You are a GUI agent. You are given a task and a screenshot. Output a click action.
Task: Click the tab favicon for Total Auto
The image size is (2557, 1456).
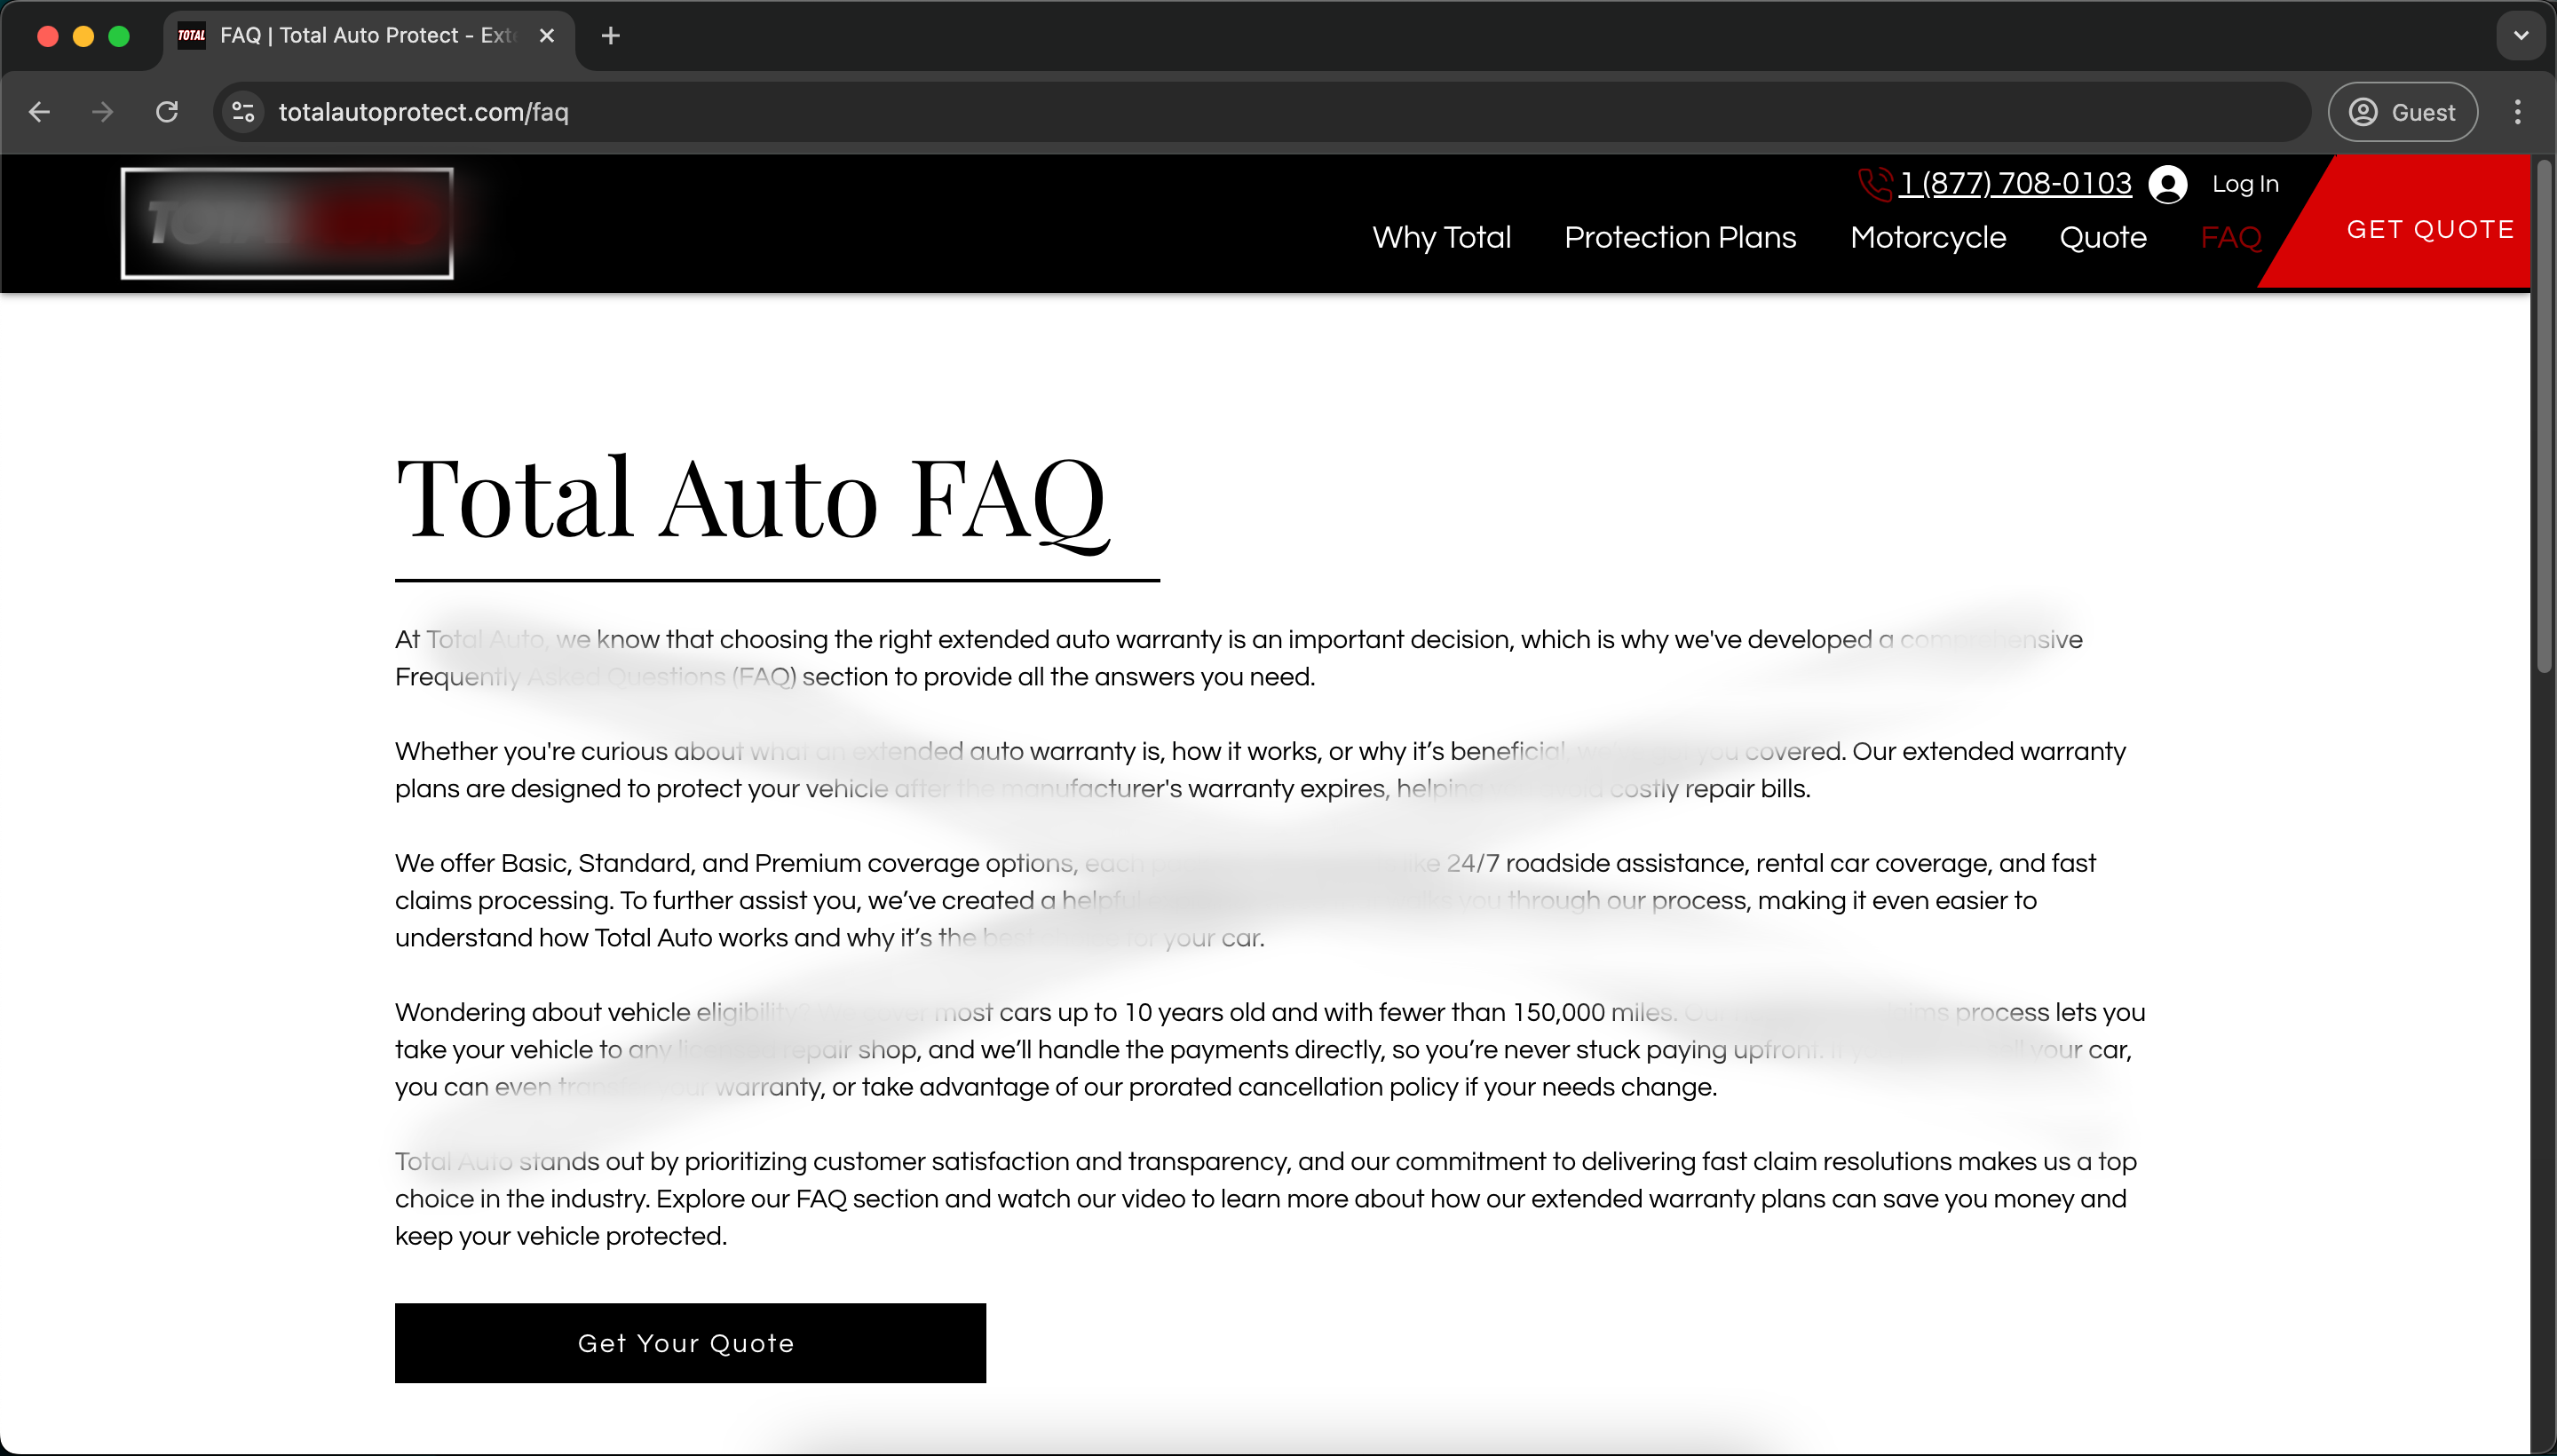coord(191,36)
